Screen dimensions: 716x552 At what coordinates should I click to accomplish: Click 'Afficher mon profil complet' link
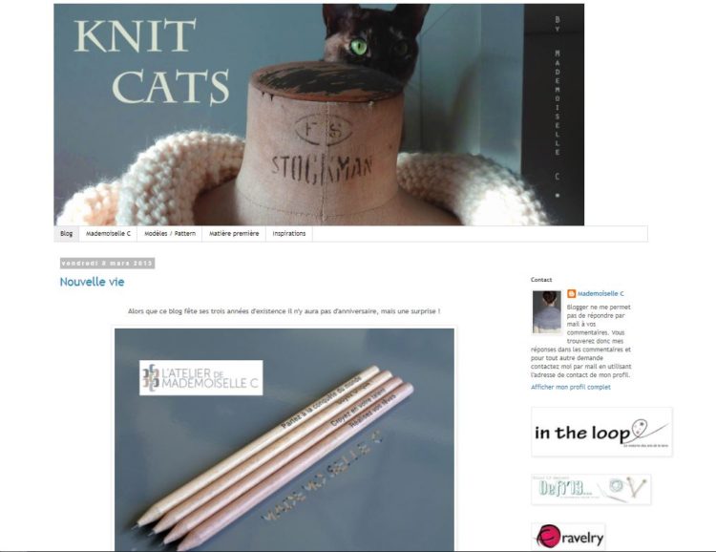[570, 387]
